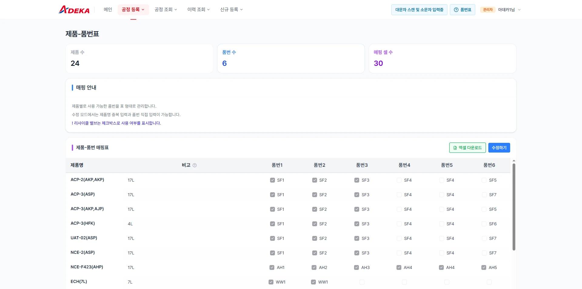
Task: Click product name UAT-02(ASP)
Action: point(84,238)
